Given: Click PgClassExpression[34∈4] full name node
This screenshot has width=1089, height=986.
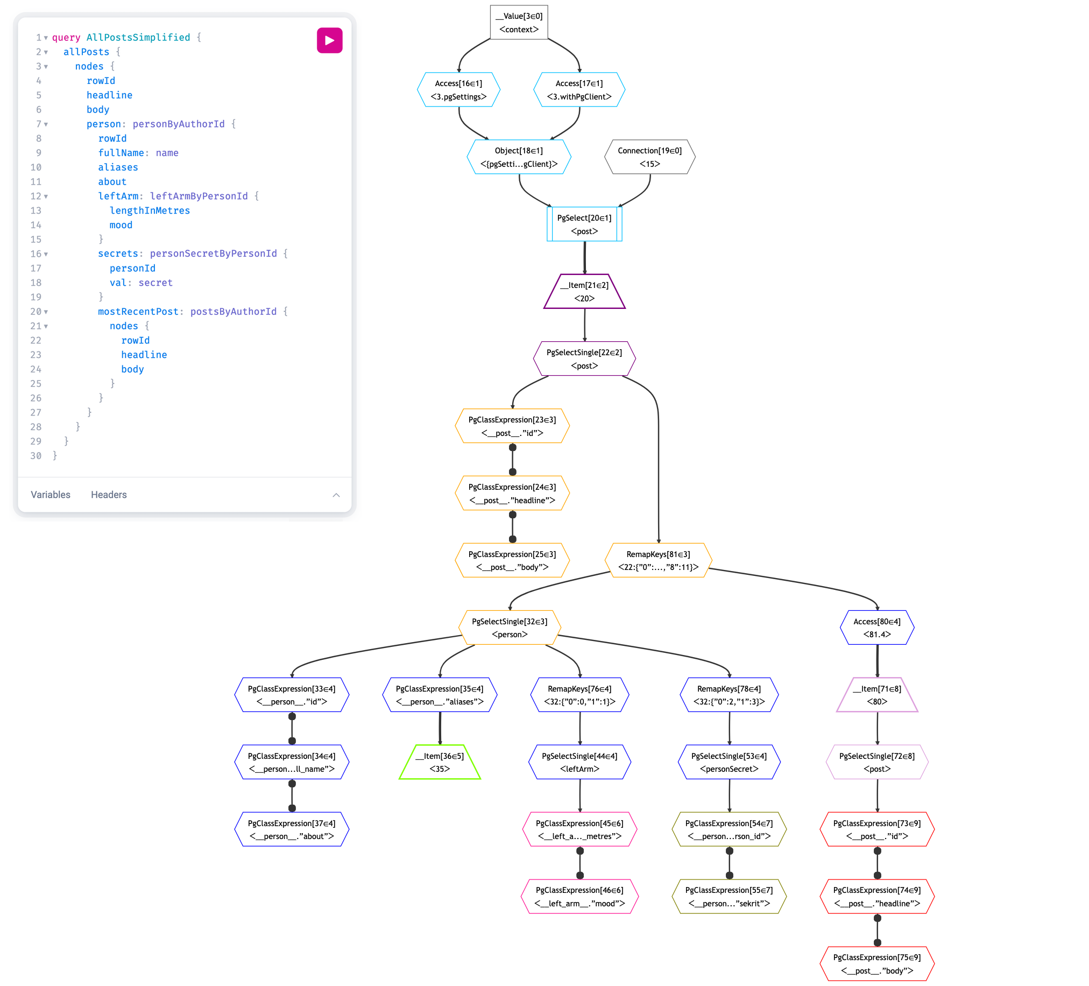Looking at the screenshot, I should (292, 762).
